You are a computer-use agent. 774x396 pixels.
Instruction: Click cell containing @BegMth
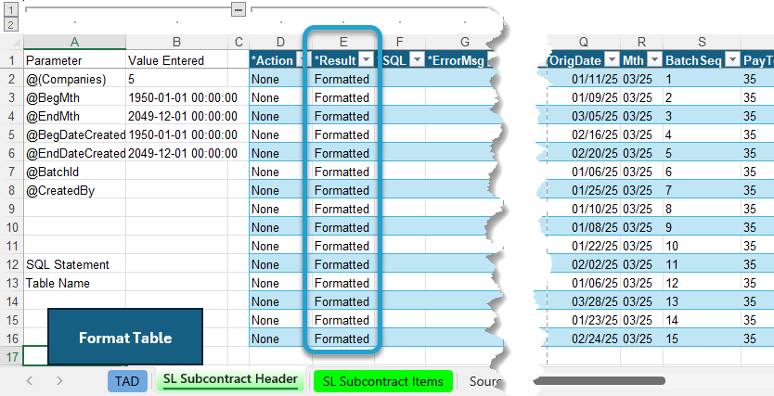tap(74, 97)
